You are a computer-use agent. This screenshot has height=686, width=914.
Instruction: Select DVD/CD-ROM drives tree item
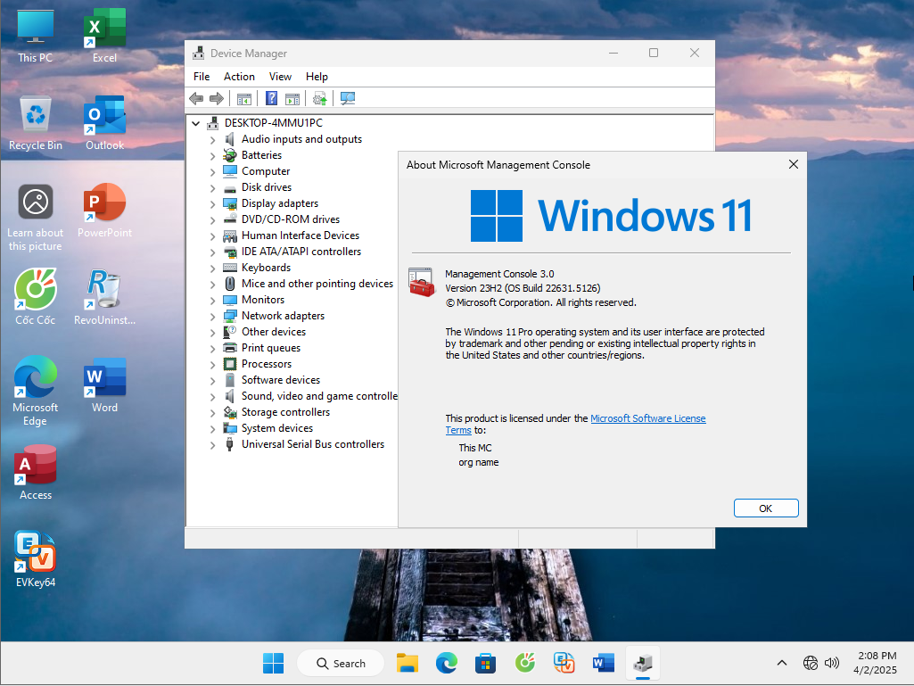[x=291, y=219]
